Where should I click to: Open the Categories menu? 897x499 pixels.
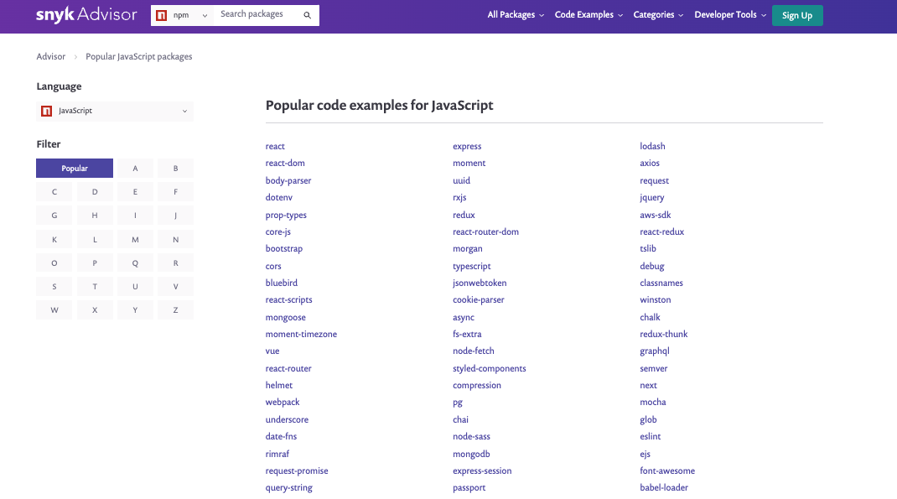(658, 15)
